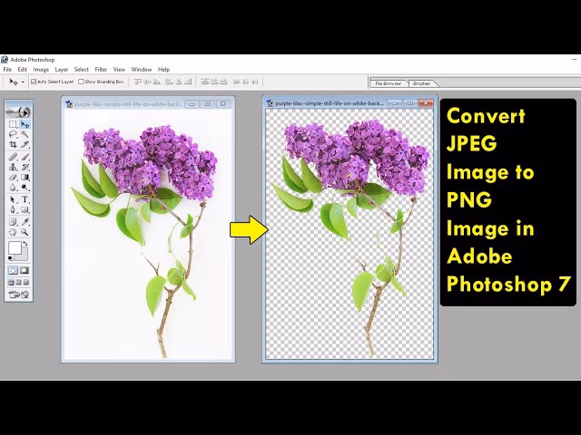581x435 pixels.
Task: Select the Magic Wand tool
Action: [x=25, y=134]
